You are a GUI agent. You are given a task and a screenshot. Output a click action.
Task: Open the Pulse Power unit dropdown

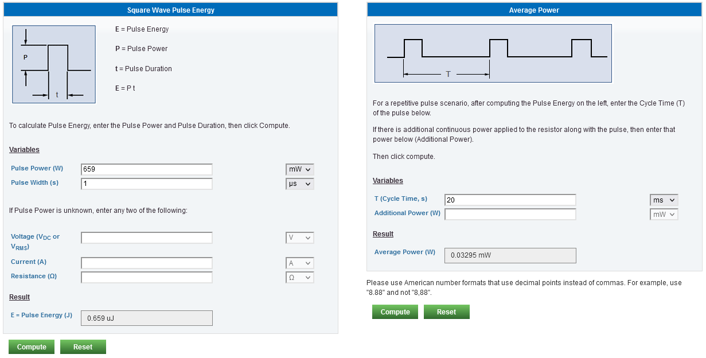300,170
